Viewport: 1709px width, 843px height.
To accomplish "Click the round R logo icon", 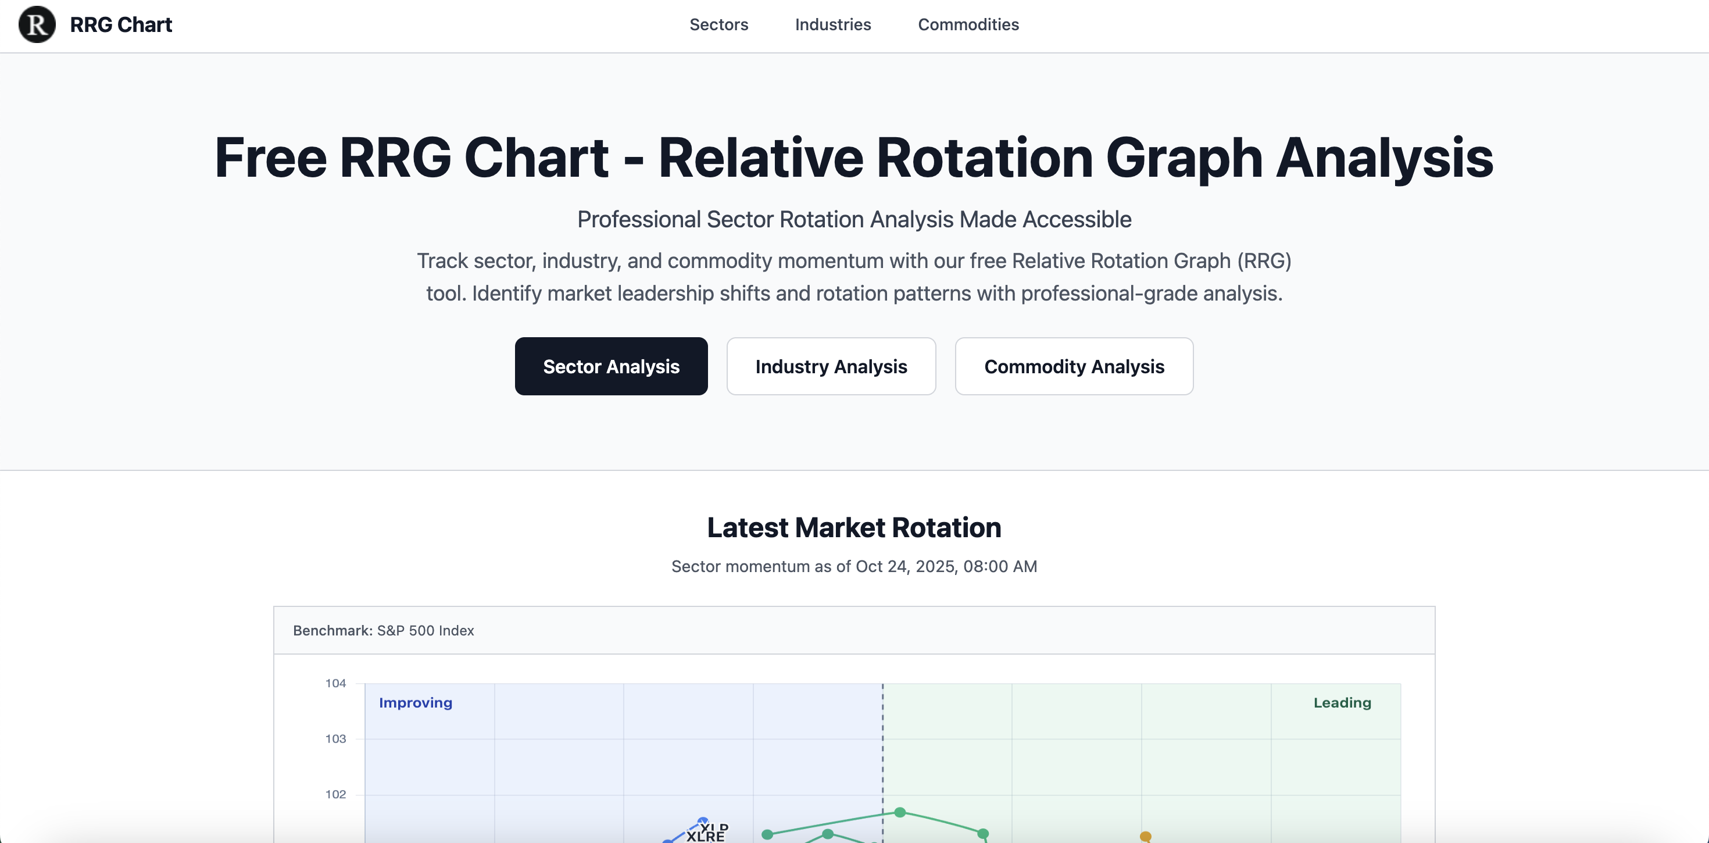I will click(x=37, y=24).
